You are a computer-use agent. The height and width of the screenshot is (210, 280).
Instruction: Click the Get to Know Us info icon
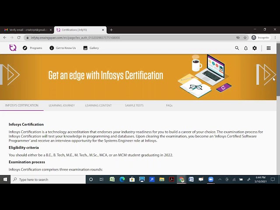click(x=52, y=48)
